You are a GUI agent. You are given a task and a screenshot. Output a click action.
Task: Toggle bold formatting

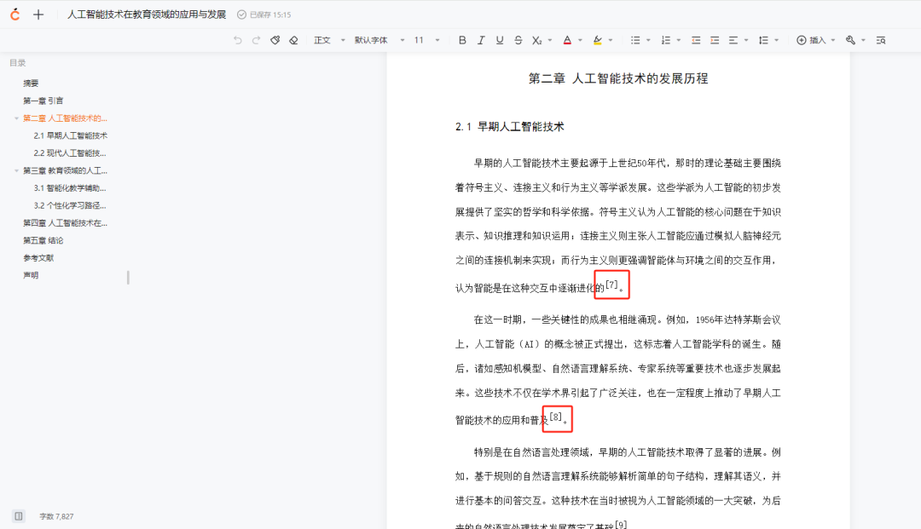click(462, 40)
